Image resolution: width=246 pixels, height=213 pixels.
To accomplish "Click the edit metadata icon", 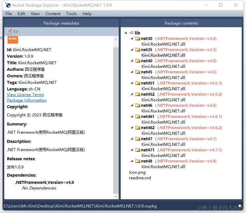I will tap(9, 32).
